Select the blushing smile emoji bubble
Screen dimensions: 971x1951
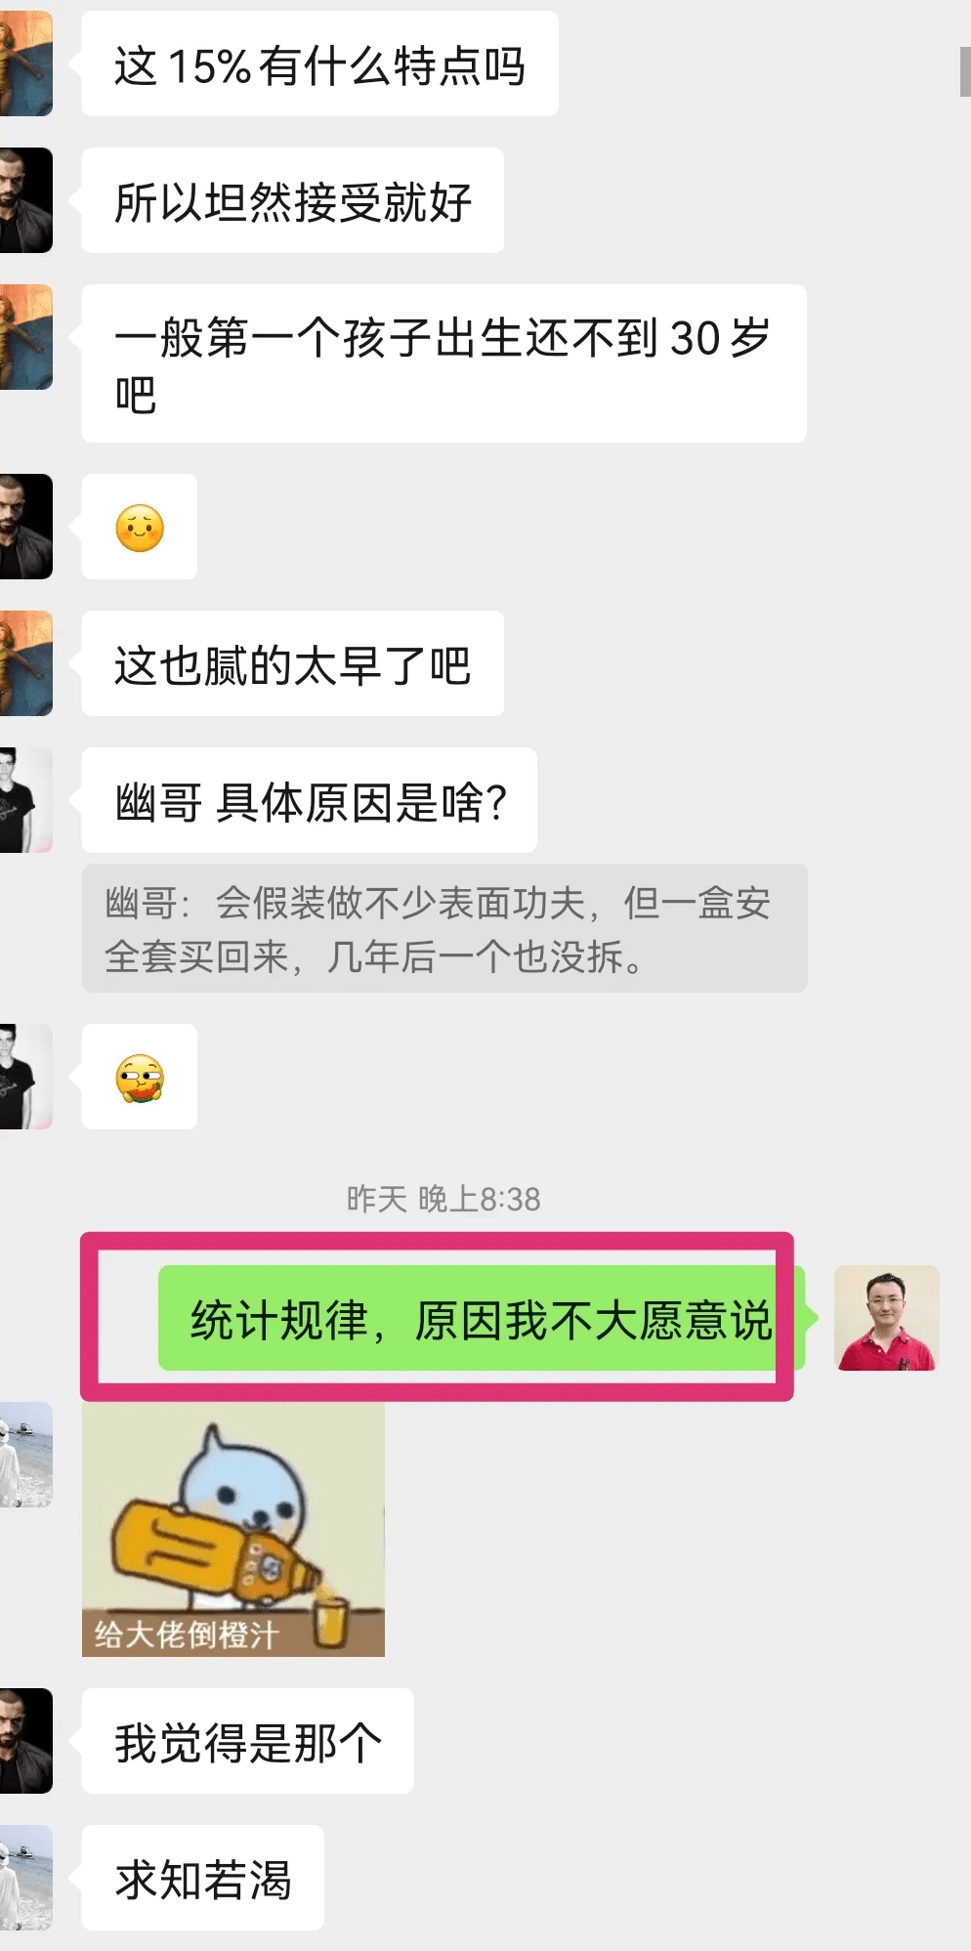click(140, 528)
